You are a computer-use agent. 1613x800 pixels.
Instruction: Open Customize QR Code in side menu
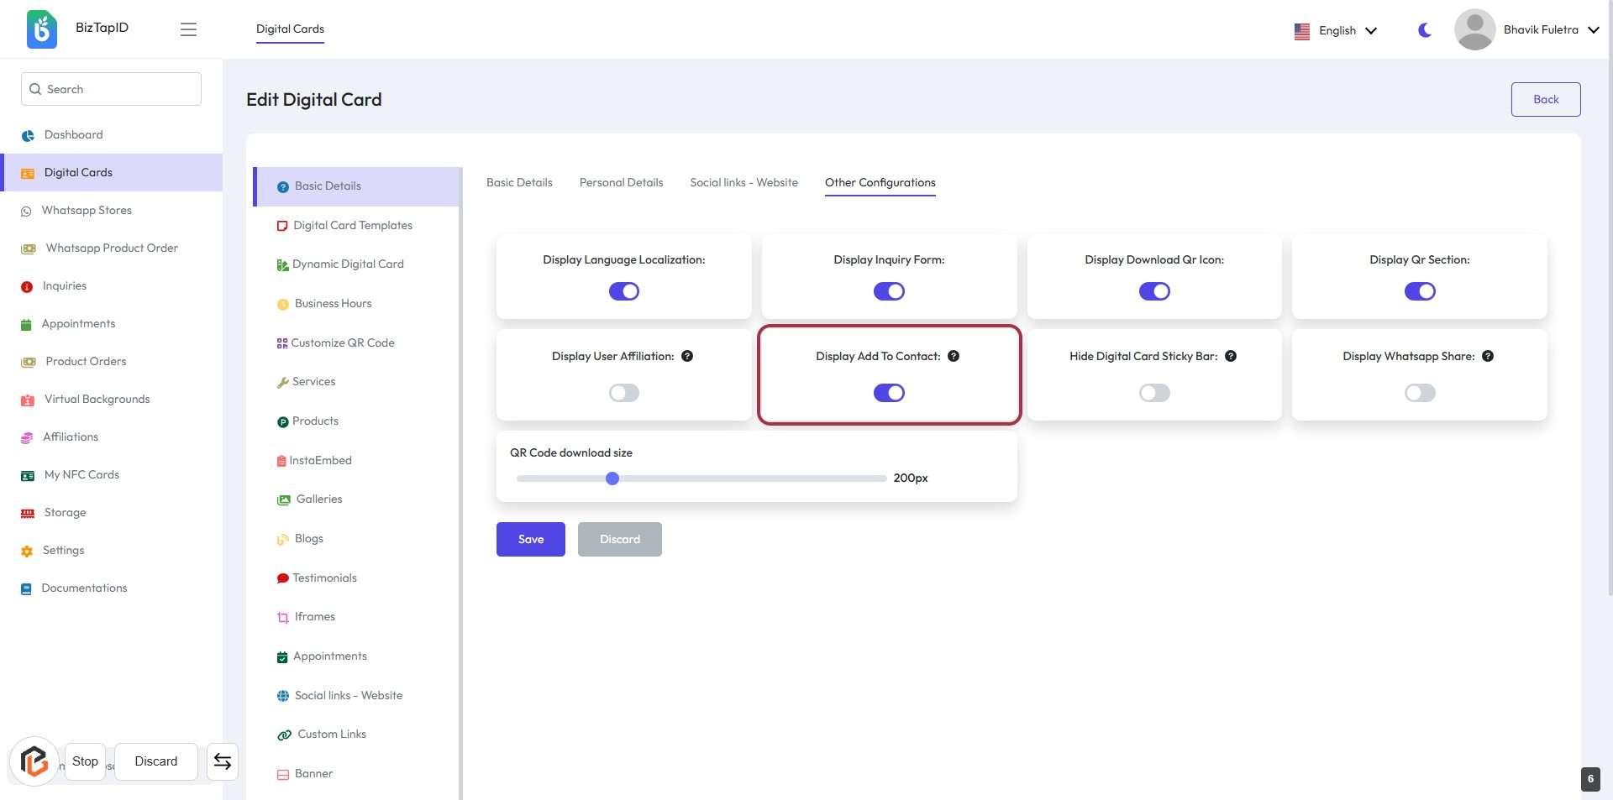pyautogui.click(x=342, y=342)
